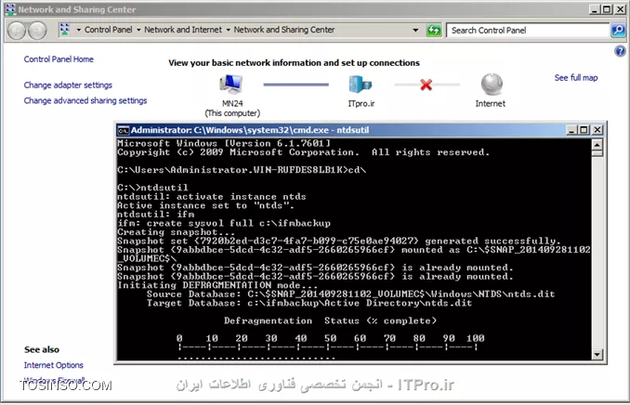
Task: Expand dropdown arrow before Control Panel
Action: [78, 30]
